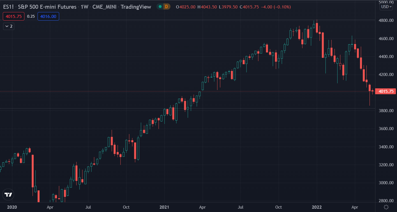The image size is (397, 212).
Task: Click the spread value 0.25
Action: (x=31, y=17)
